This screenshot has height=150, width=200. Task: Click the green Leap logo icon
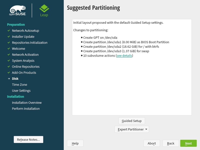(44, 8)
